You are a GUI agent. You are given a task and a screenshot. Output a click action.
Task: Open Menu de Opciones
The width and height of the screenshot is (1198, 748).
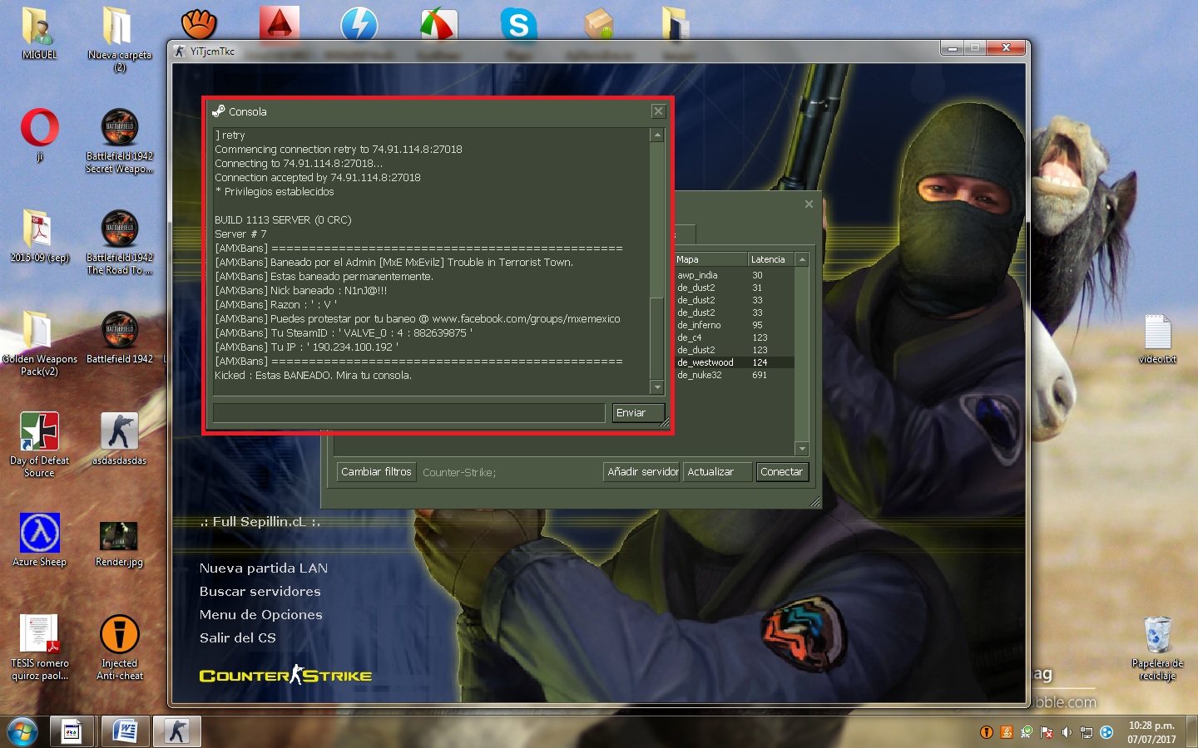[x=260, y=615]
